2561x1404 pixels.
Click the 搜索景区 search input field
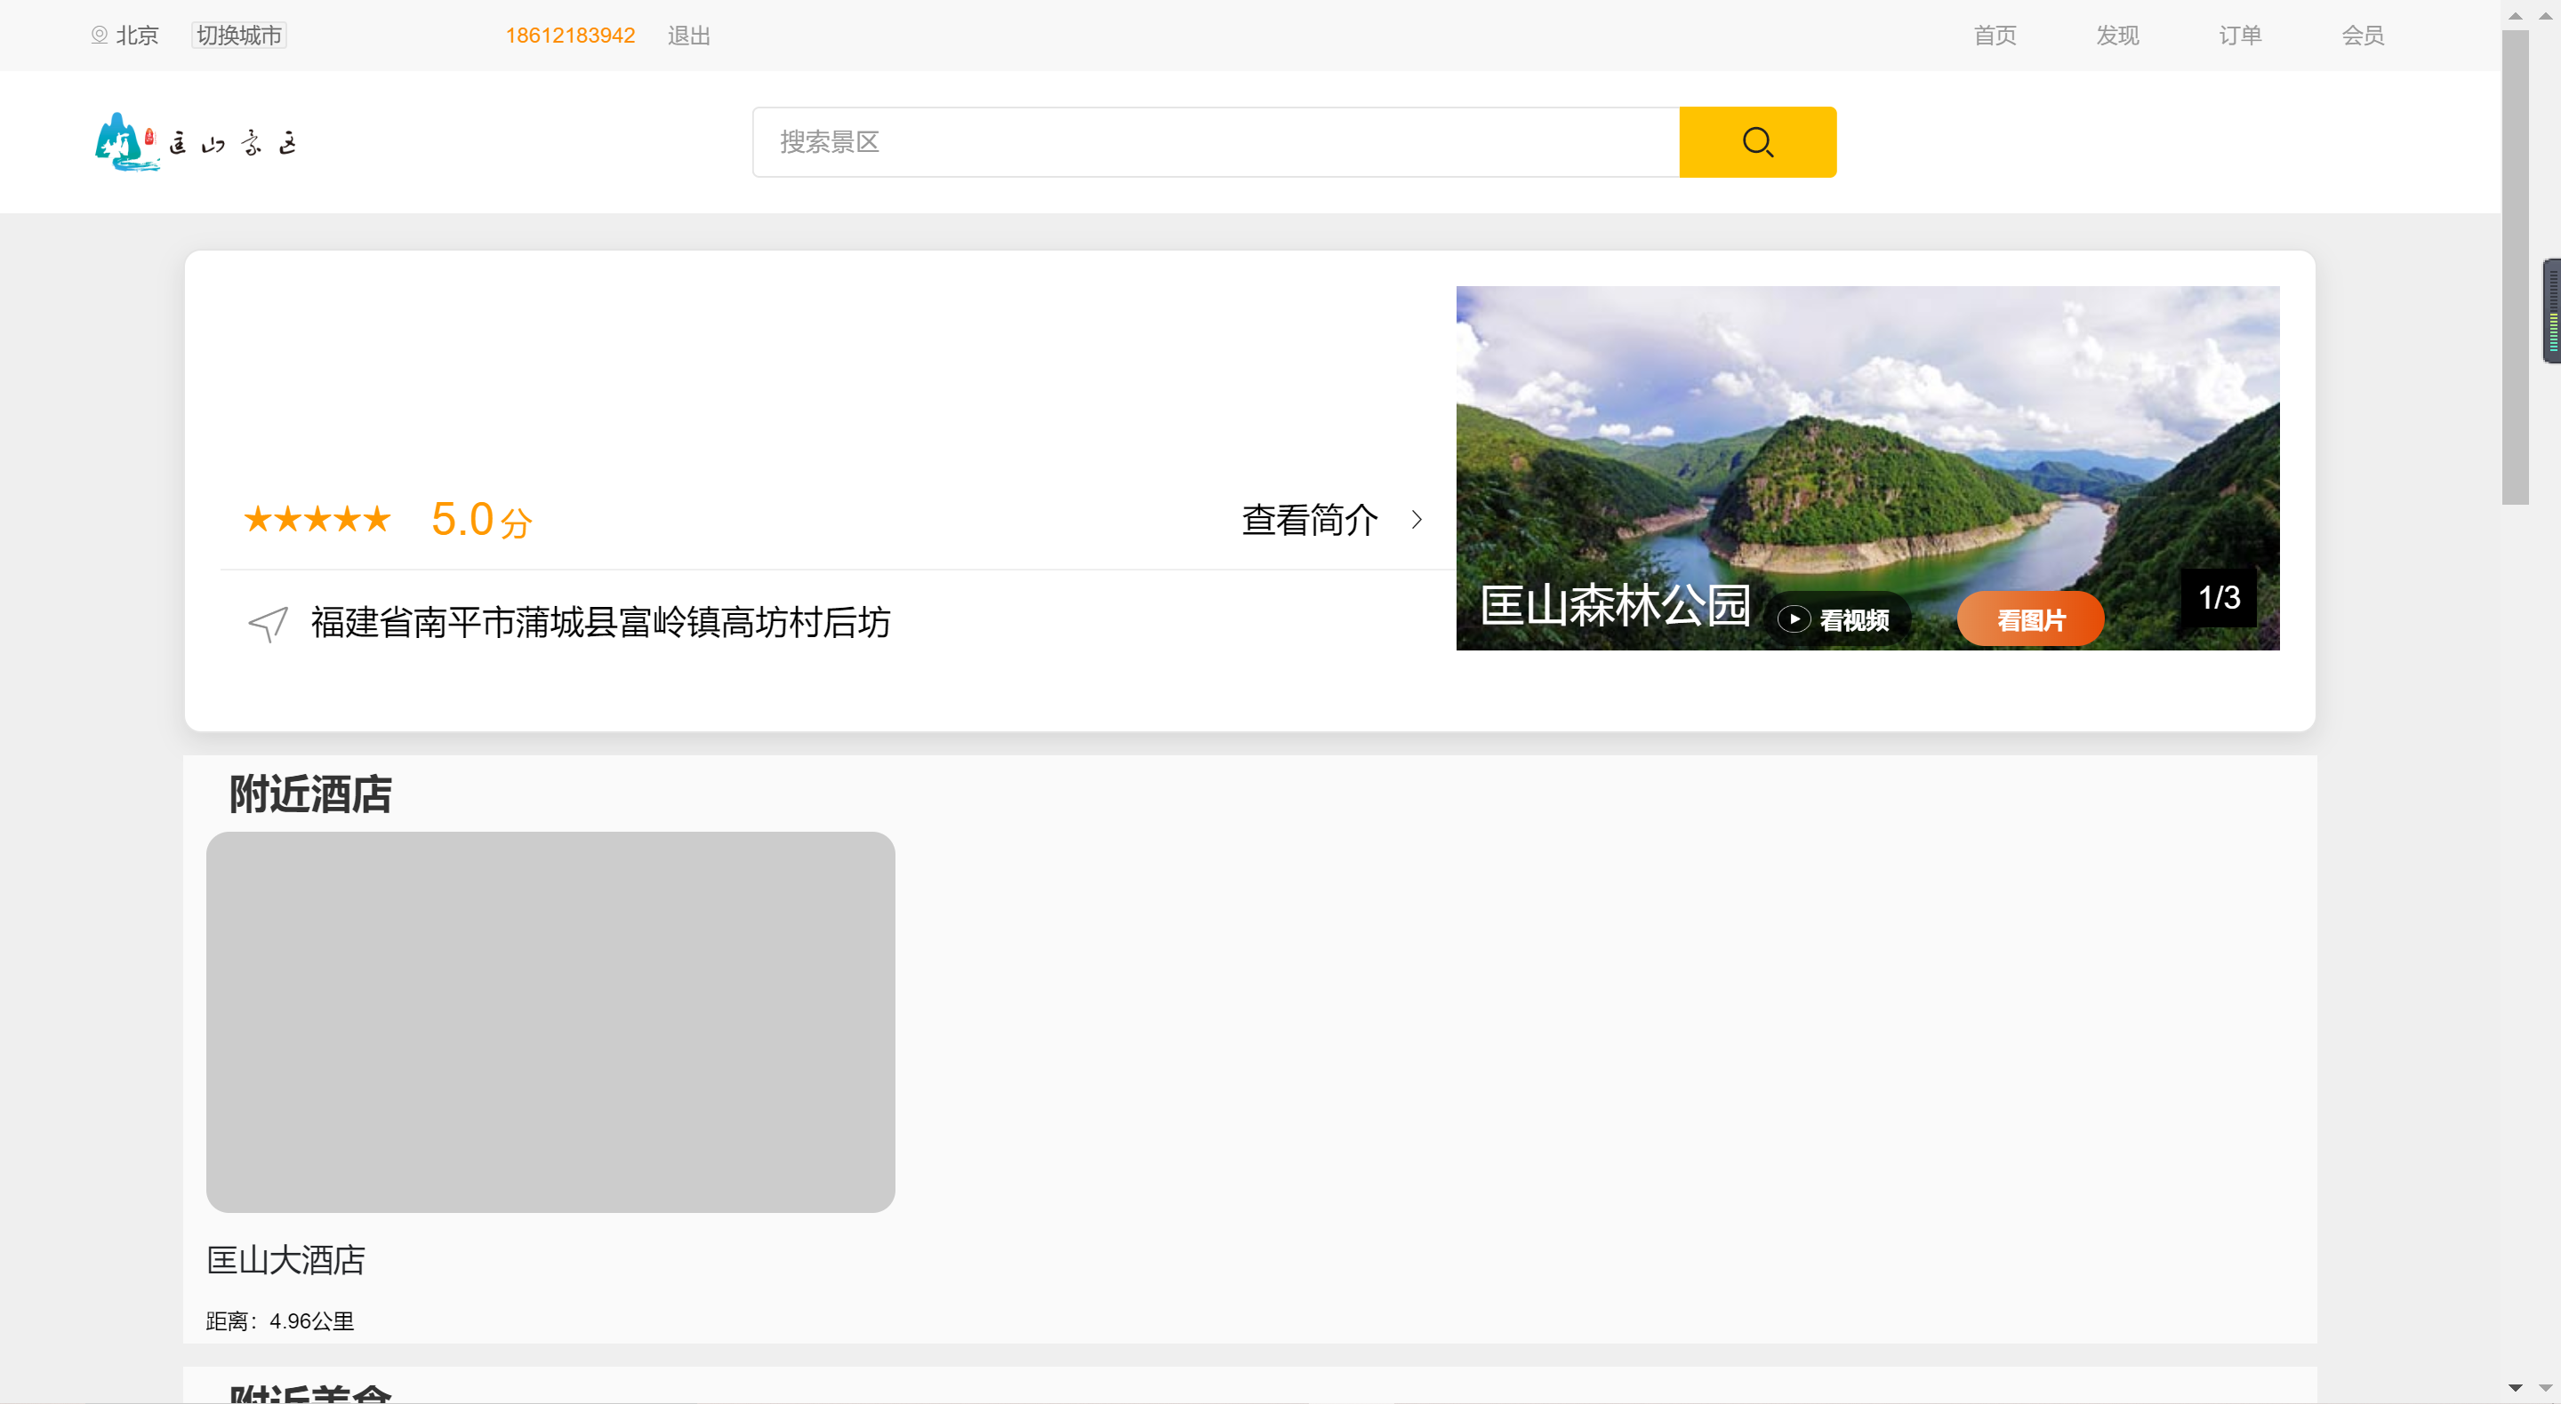click(1215, 141)
